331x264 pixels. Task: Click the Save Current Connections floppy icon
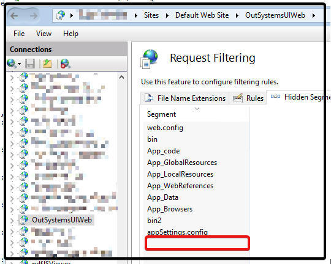[x=30, y=64]
